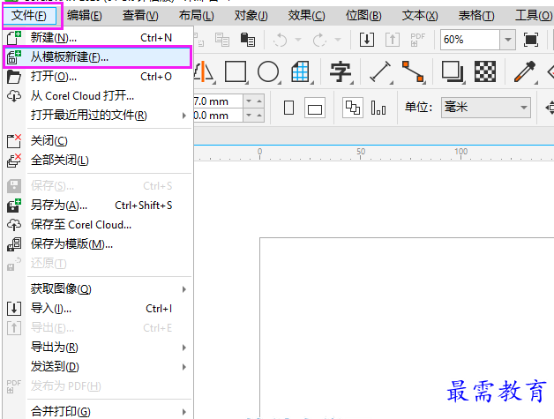Screen dimensions: 554x419
Task: Click the paste icon in toolbar
Action: (248, 40)
